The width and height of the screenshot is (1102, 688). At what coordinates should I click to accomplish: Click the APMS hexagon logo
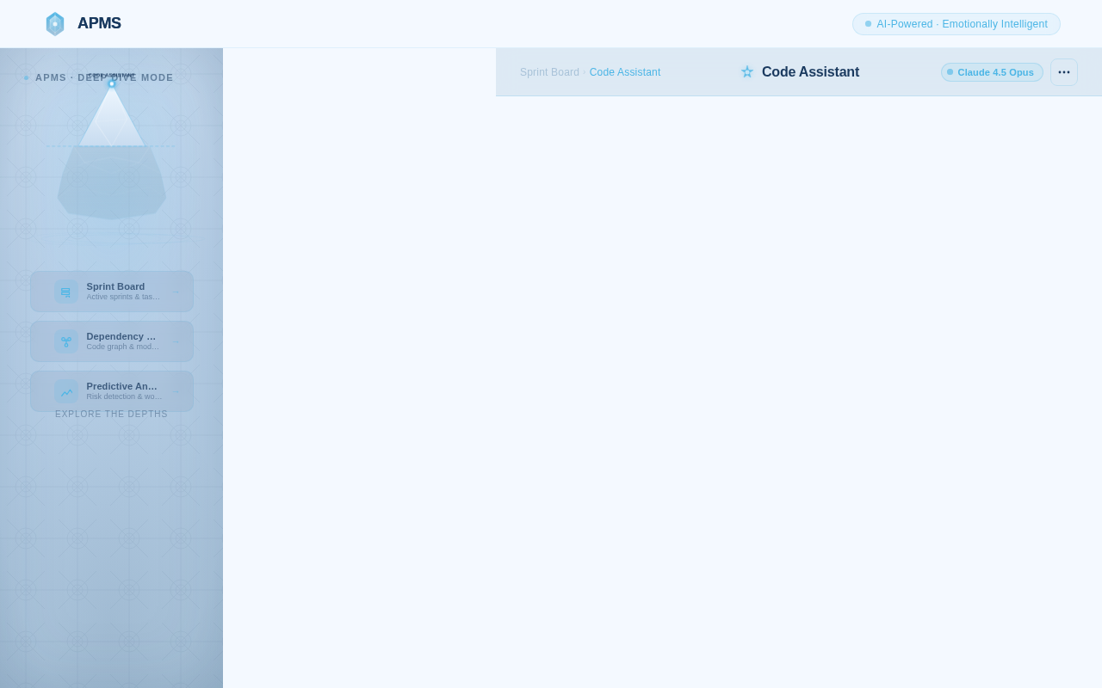tap(54, 23)
